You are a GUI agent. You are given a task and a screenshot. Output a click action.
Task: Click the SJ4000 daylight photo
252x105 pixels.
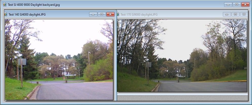[x=59, y=60]
